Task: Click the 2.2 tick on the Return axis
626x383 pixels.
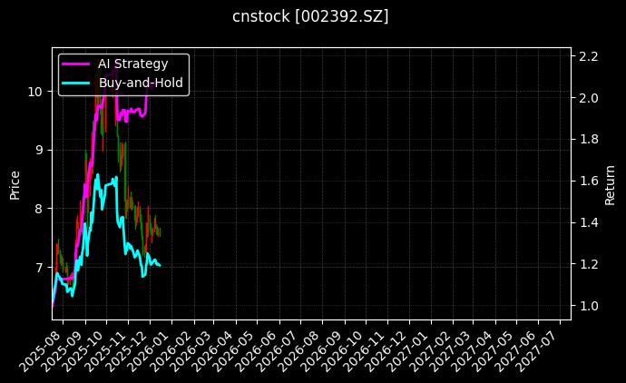Action: tap(588, 56)
